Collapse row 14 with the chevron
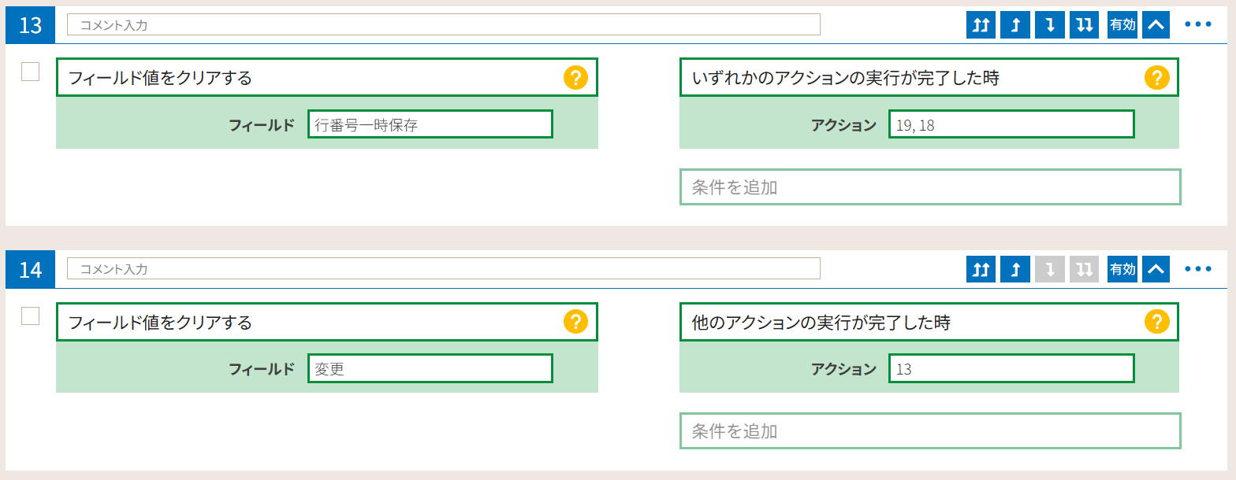This screenshot has width=1236, height=480. [x=1156, y=269]
